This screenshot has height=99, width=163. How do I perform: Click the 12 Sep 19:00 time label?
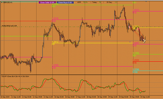click(x=37, y=97)
